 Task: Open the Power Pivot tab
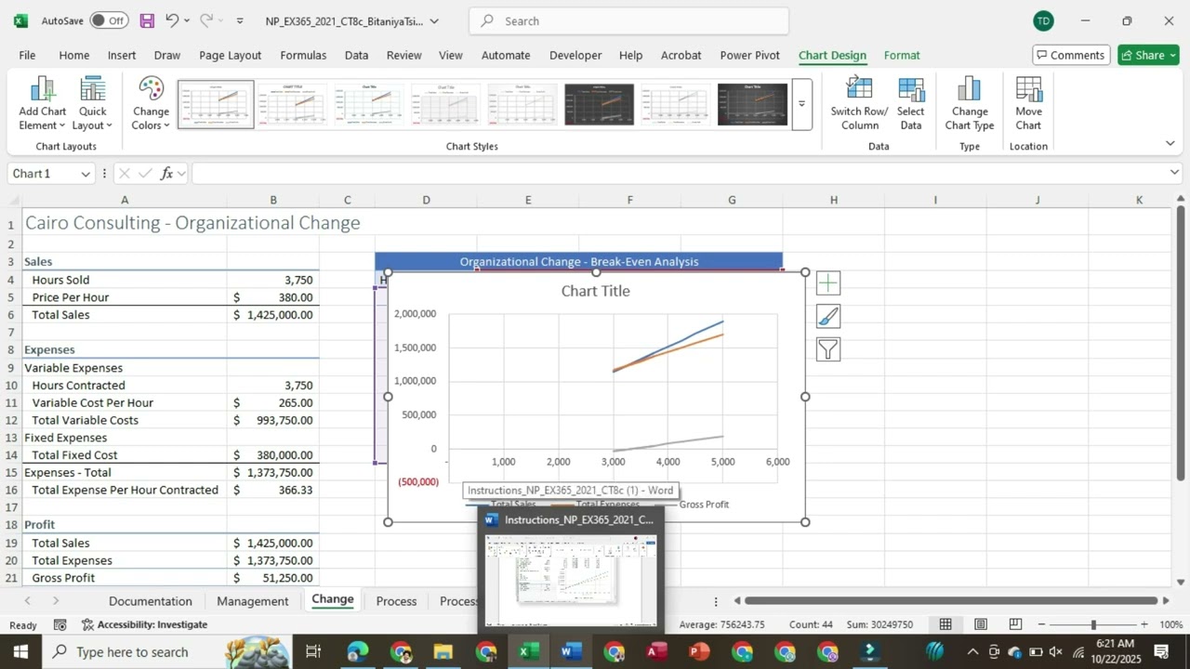coord(749,55)
